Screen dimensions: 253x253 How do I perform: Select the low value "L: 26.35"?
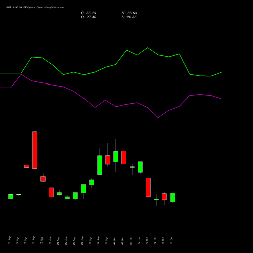click(129, 17)
